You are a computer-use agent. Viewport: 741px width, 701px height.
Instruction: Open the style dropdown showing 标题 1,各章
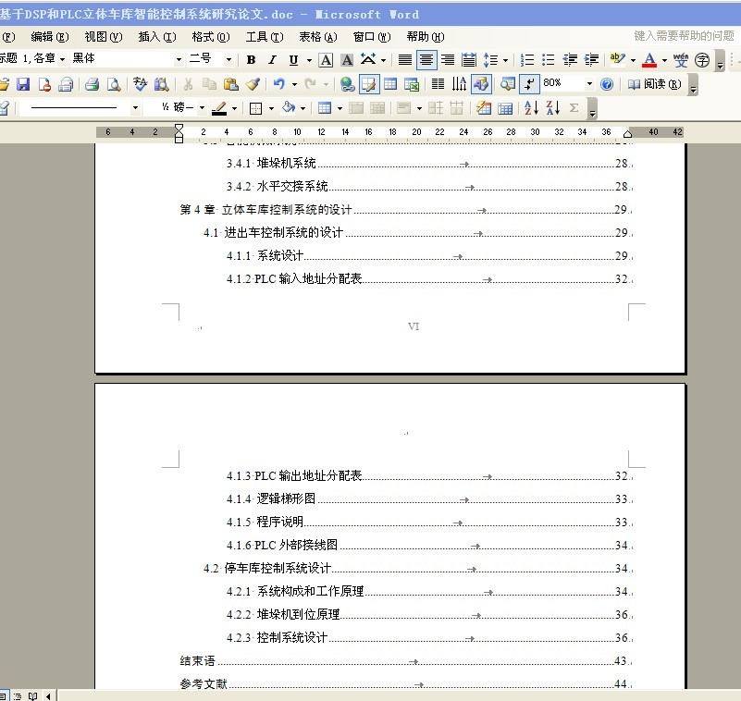[62, 59]
